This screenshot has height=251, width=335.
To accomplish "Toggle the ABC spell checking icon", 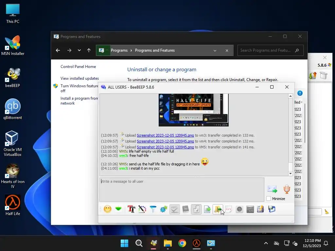I will [175, 209].
